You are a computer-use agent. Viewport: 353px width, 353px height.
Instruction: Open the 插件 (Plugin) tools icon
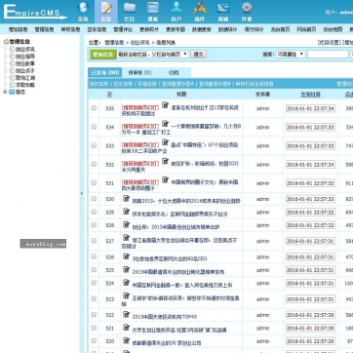[200, 12]
